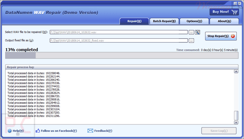
Task: Select log line ending 192274432
Action: coord(34,86)
